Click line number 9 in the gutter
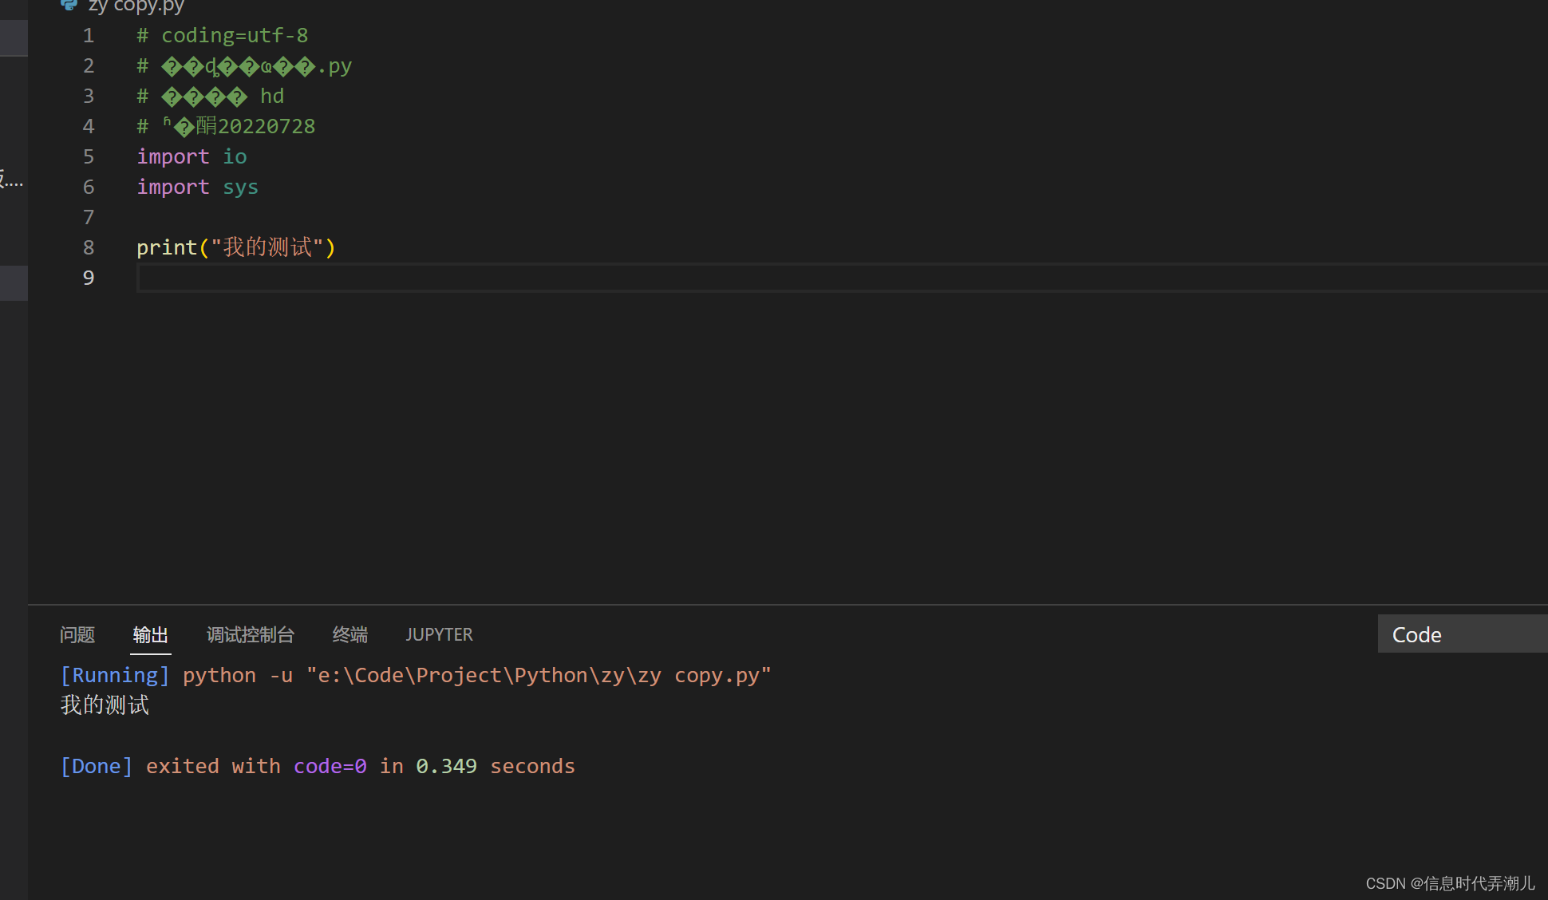The image size is (1548, 900). 86,278
